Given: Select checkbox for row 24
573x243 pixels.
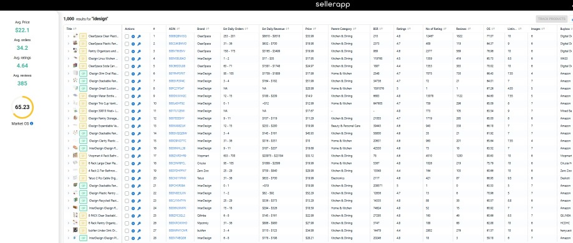Looking at the screenshot, I should pos(127,208).
